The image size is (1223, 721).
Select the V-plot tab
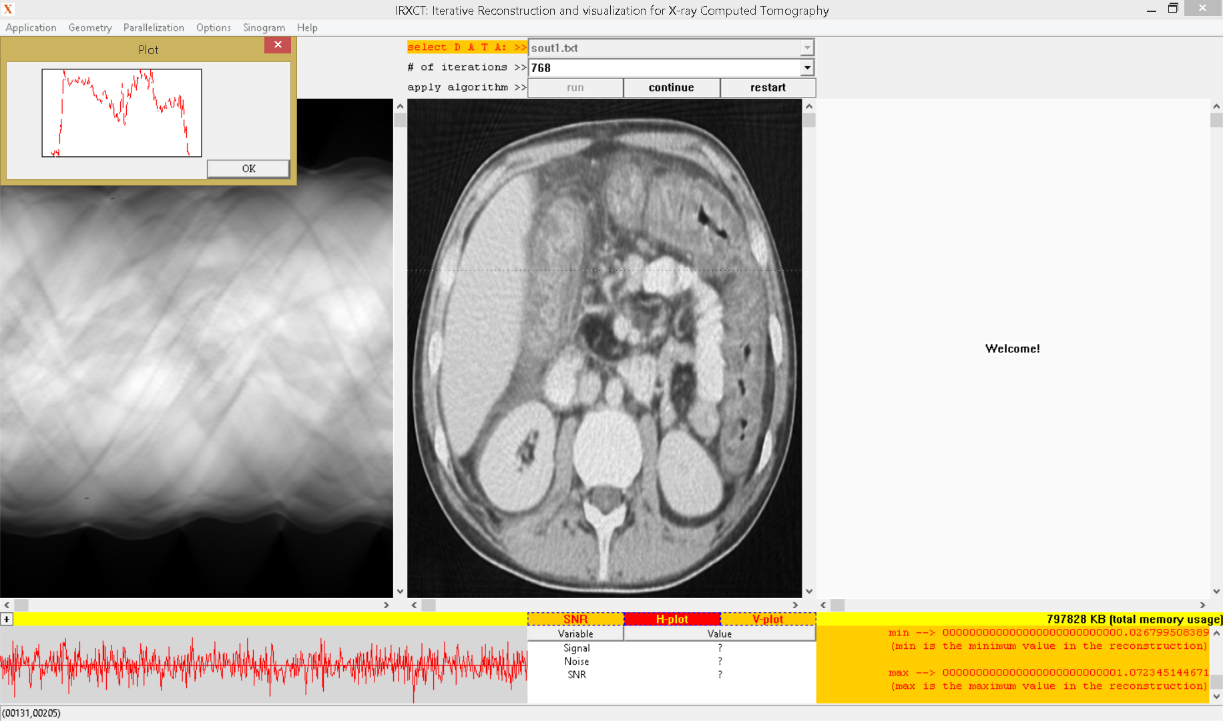click(x=768, y=619)
